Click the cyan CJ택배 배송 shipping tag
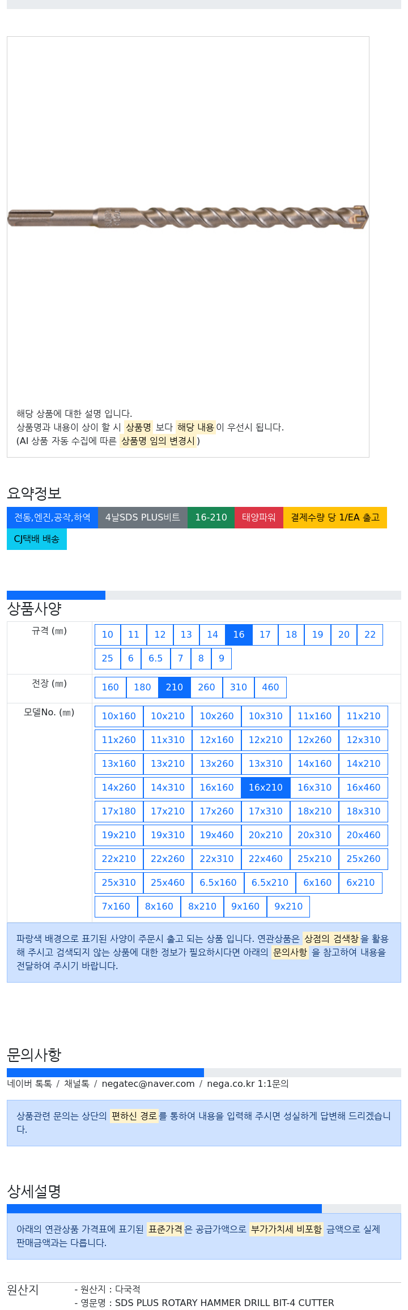Viewport: 408px width, 1310px height. [37, 539]
